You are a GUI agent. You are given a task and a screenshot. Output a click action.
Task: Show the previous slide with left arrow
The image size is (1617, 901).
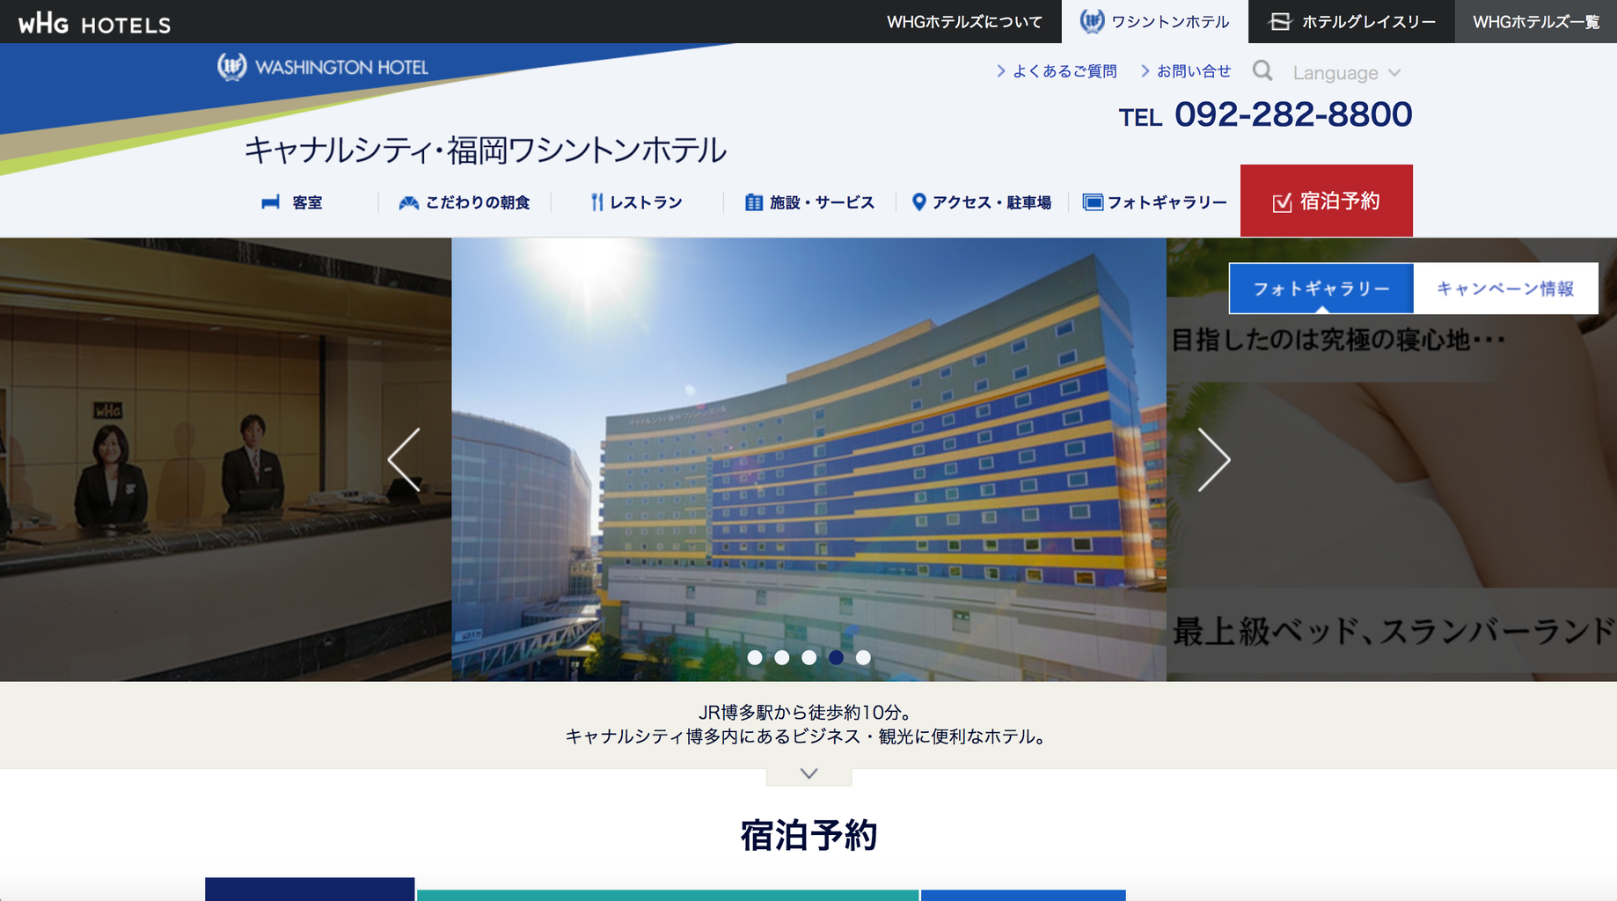(405, 459)
